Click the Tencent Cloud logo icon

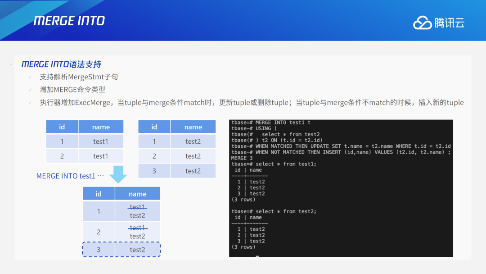point(422,23)
